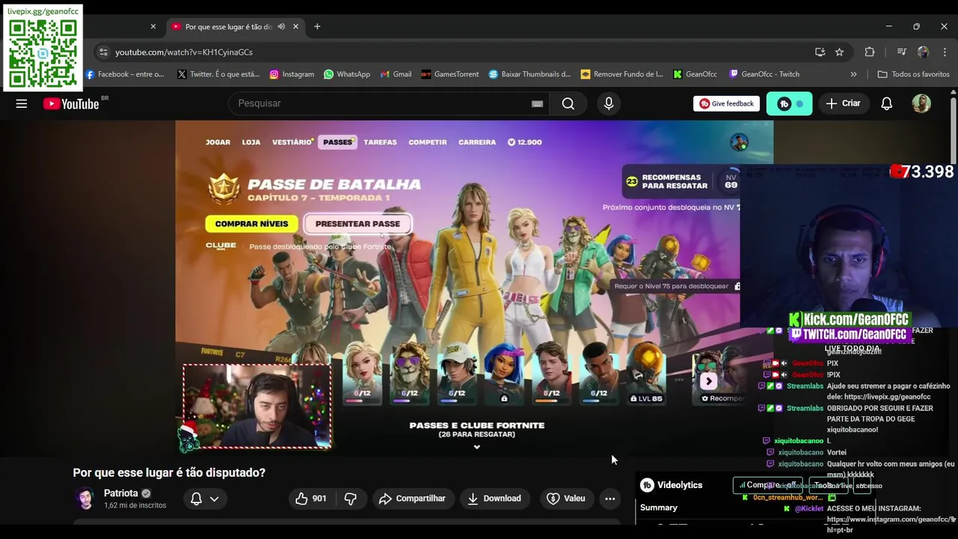This screenshot has height=539, width=958.
Task: Click the install app icon in address bar
Action: coord(820,52)
